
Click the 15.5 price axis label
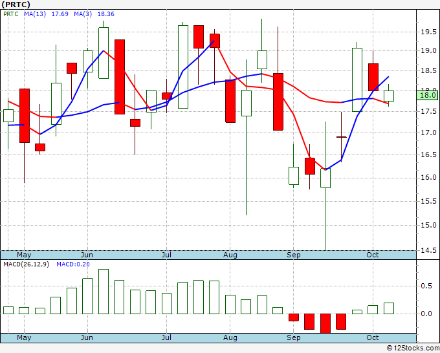pyautogui.click(x=428, y=201)
